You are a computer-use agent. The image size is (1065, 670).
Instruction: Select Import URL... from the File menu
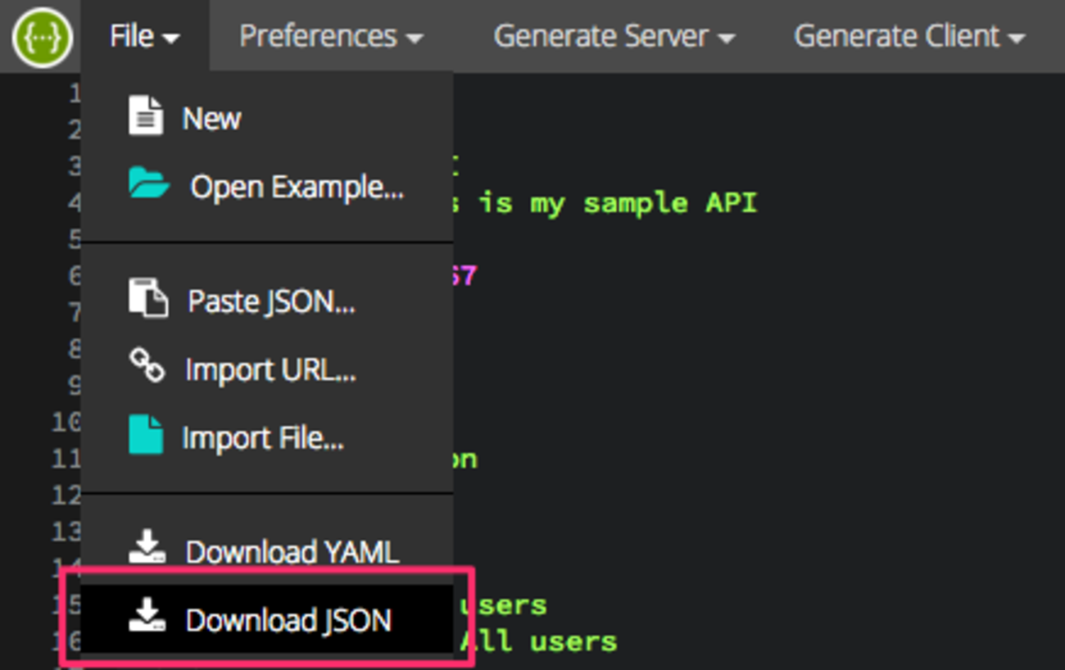coord(267,369)
